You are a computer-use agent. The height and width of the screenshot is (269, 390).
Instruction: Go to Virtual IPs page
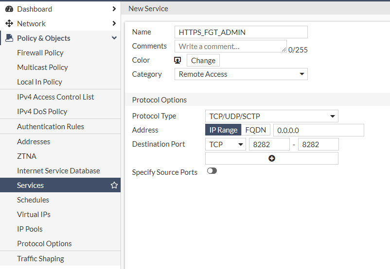click(x=34, y=214)
